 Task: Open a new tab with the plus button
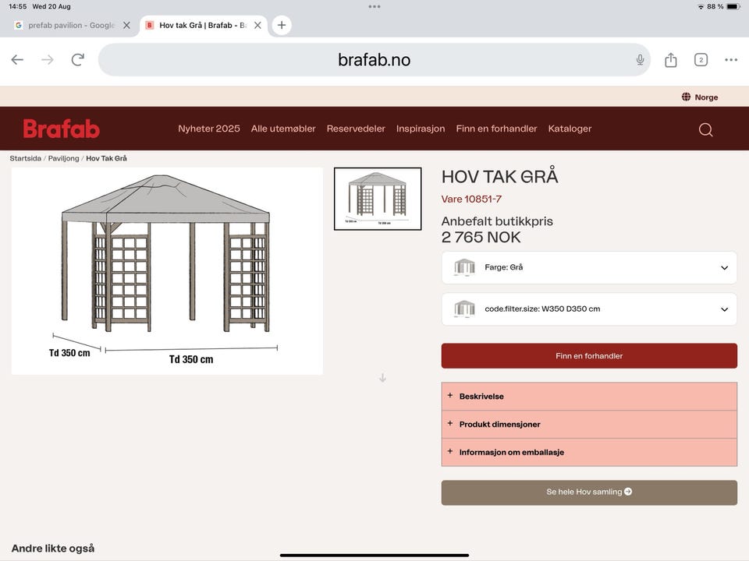click(281, 25)
